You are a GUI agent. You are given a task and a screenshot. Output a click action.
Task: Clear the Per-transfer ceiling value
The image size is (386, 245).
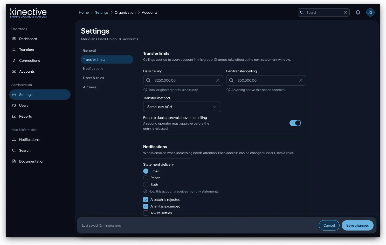[x=301, y=80]
